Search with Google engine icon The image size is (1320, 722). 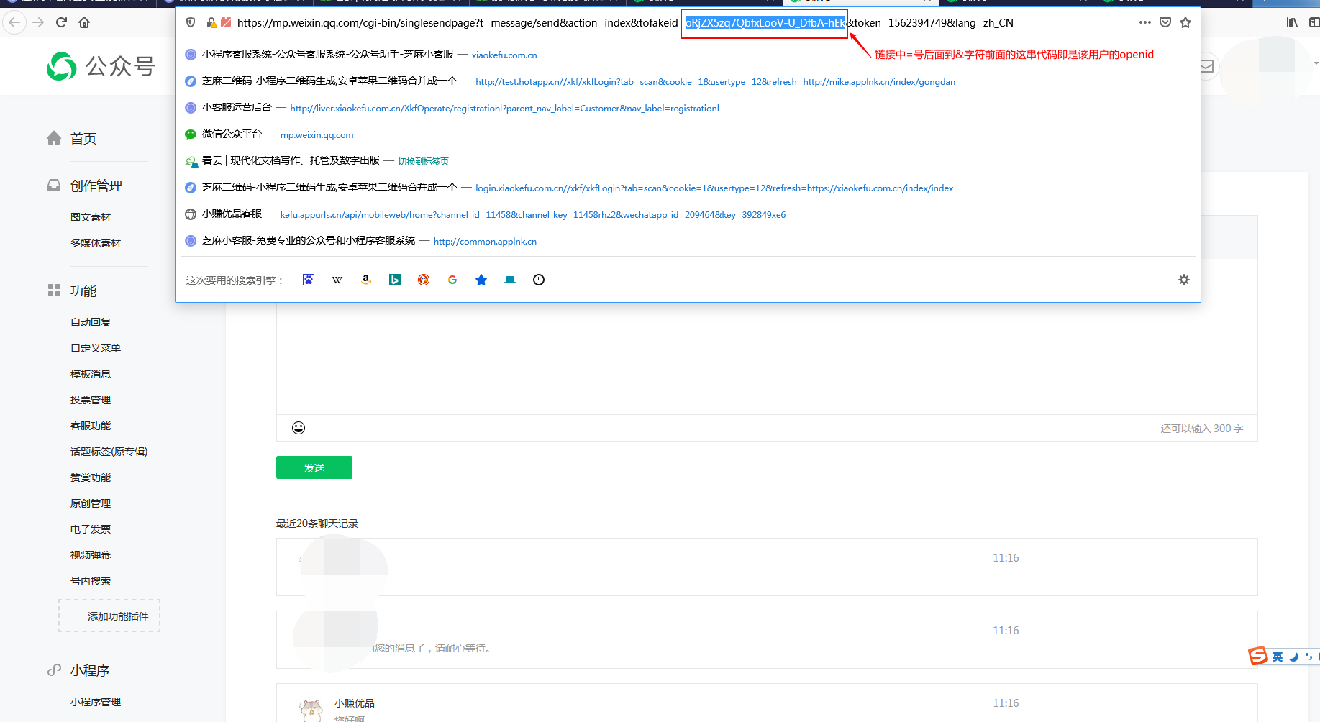452,280
